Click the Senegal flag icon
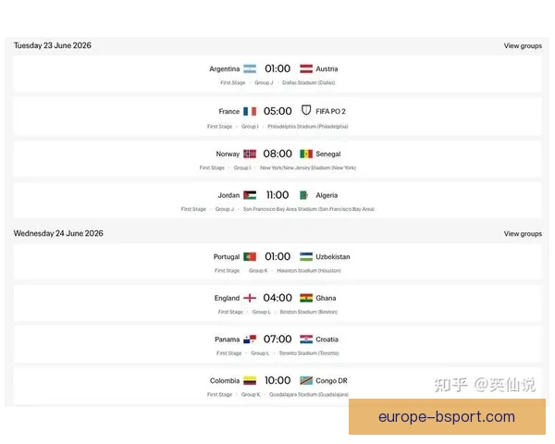 pos(305,154)
